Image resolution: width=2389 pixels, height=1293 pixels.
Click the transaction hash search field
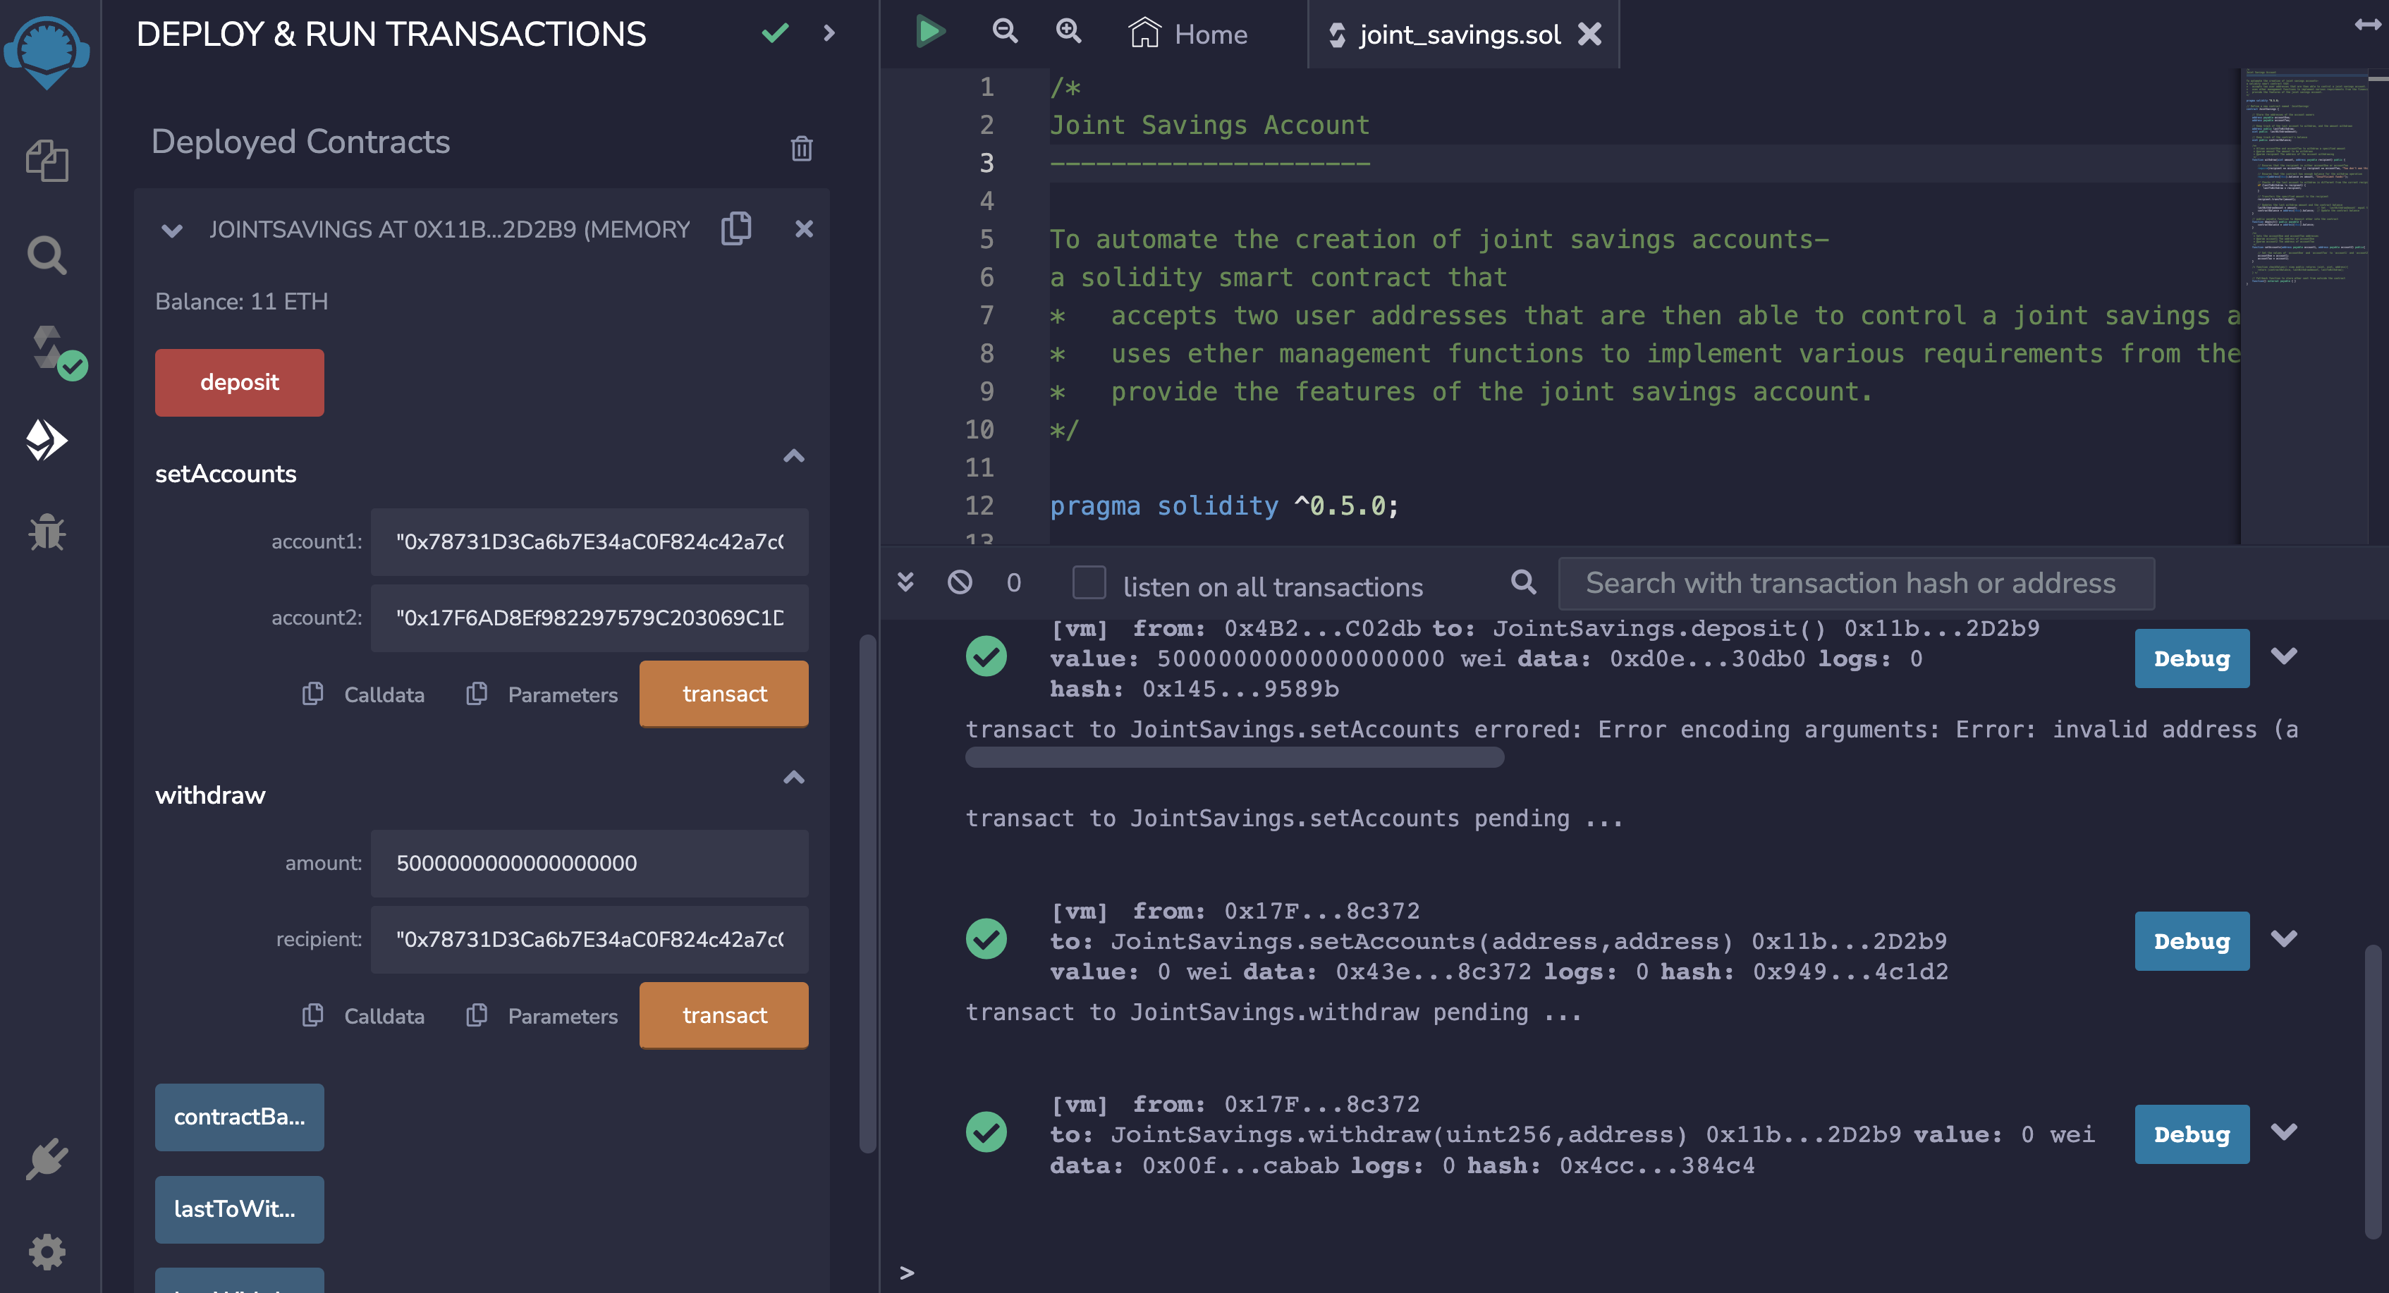[x=1856, y=584]
